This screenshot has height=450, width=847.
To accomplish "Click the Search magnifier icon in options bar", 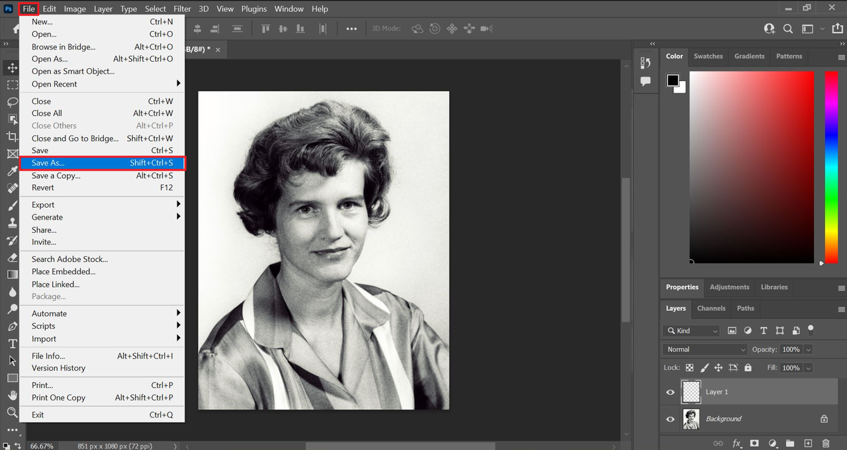I will point(788,29).
